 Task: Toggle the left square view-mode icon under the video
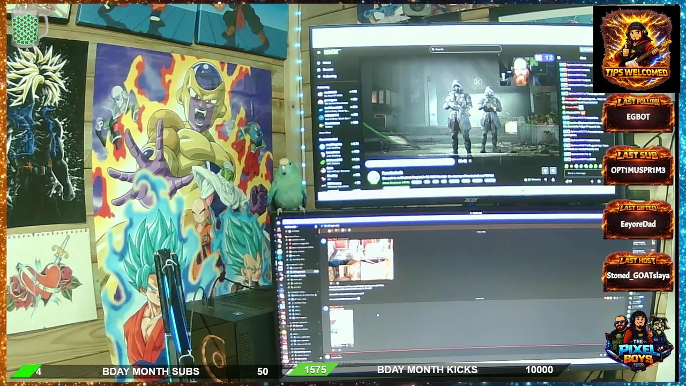point(545,170)
